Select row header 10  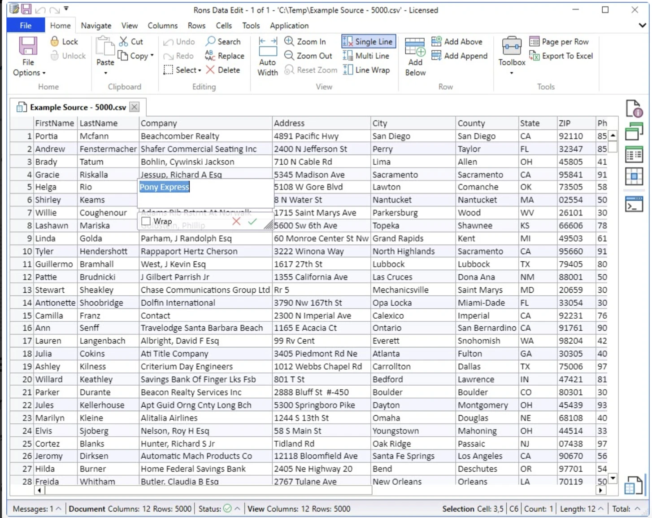click(x=22, y=251)
